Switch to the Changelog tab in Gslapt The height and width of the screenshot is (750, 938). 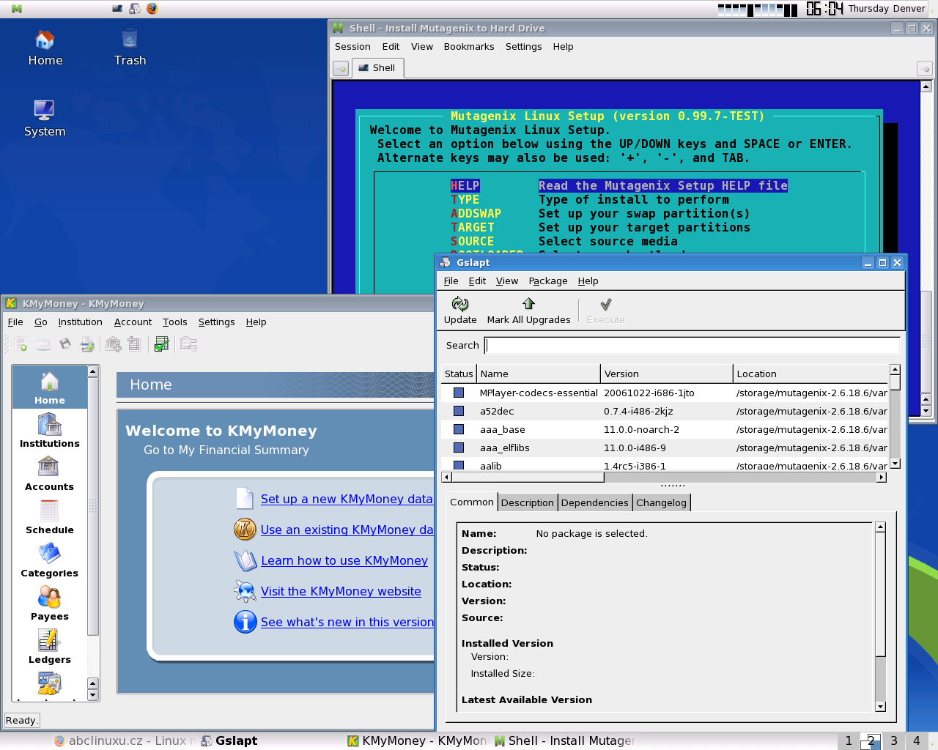[x=662, y=502]
